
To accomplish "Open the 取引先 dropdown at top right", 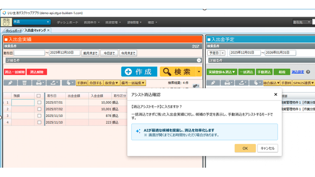I will [x=302, y=22].
